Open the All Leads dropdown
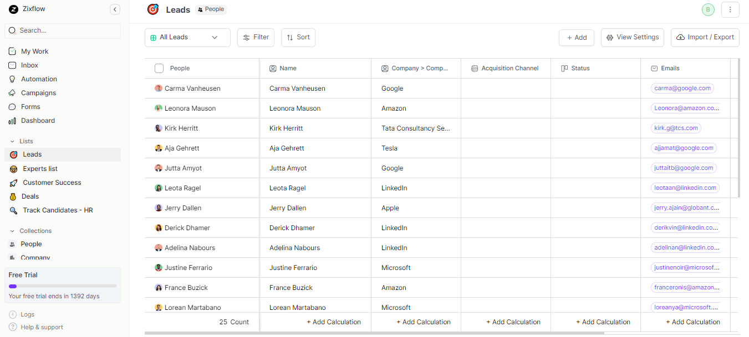Viewport: 749px width, 337px height. point(187,37)
